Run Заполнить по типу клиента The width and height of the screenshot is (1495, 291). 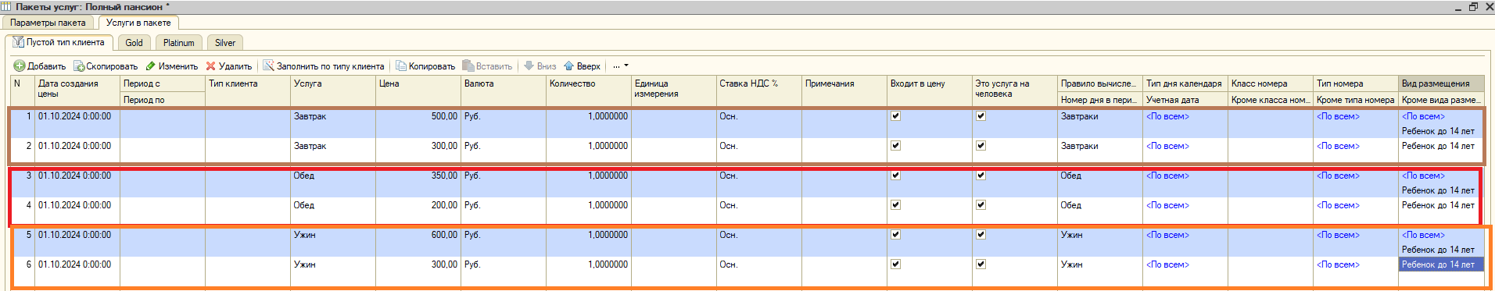[324, 66]
